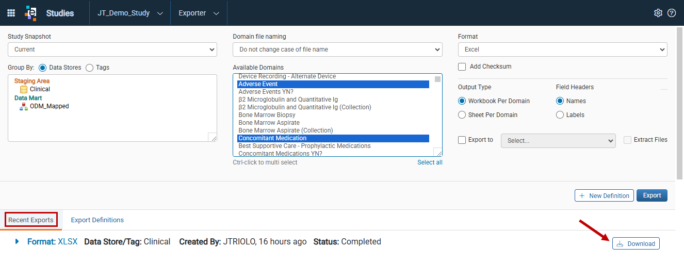Enable Add Checksum checkbox
Screen dimensions: 684x280
pyautogui.click(x=462, y=67)
